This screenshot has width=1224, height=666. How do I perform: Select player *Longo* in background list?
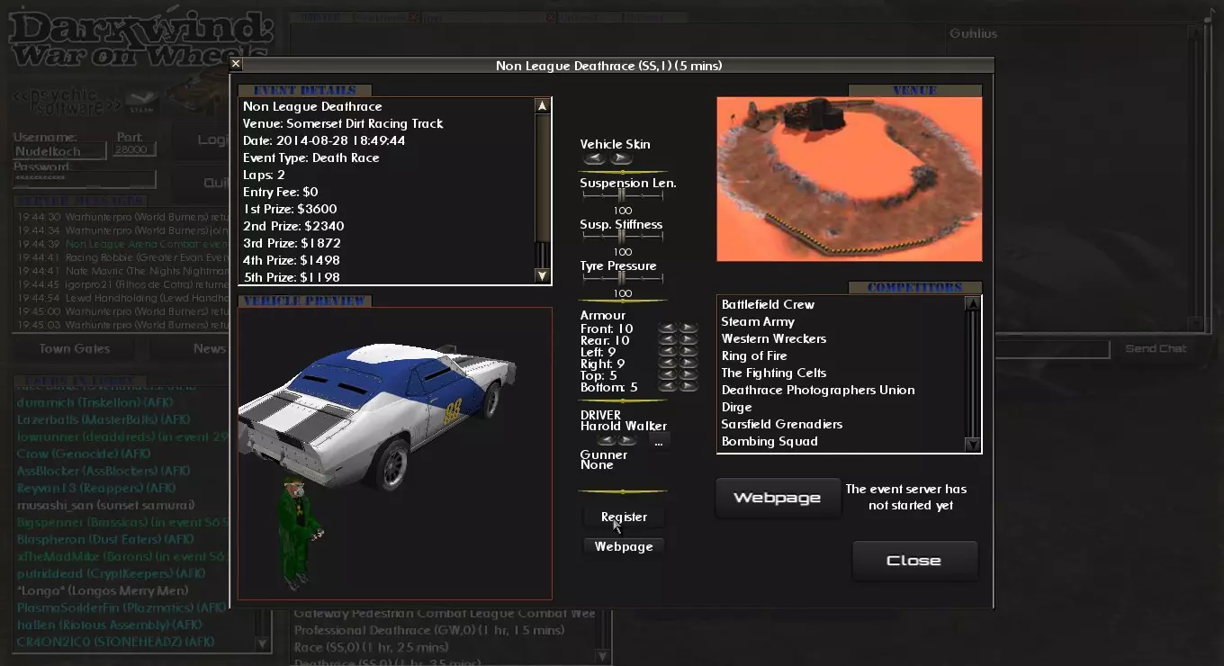pyautogui.click(x=103, y=590)
